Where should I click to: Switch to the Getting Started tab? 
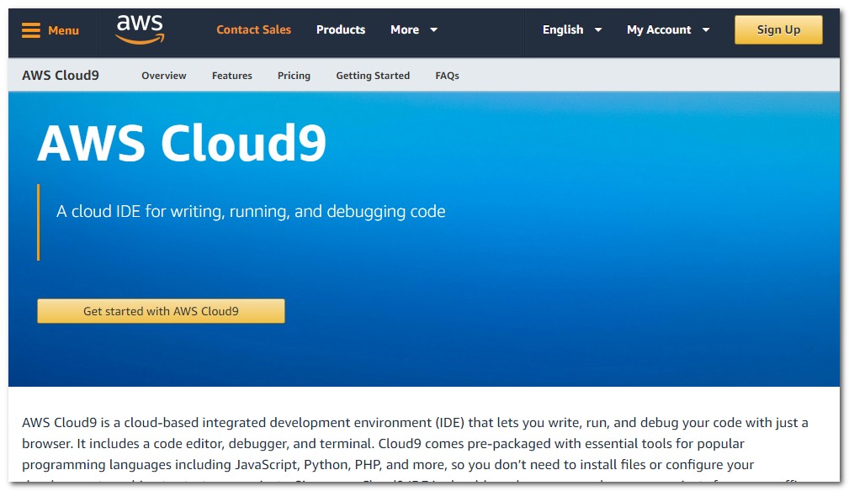click(x=373, y=76)
